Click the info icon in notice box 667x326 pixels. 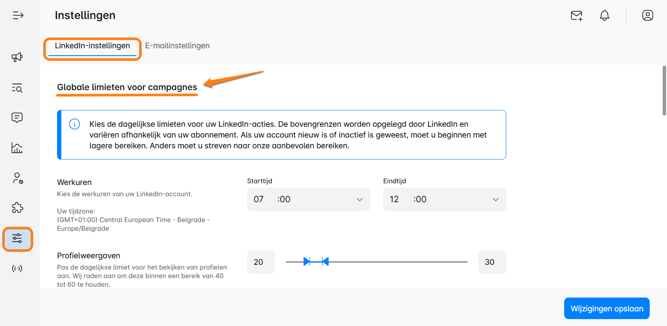[x=74, y=124]
